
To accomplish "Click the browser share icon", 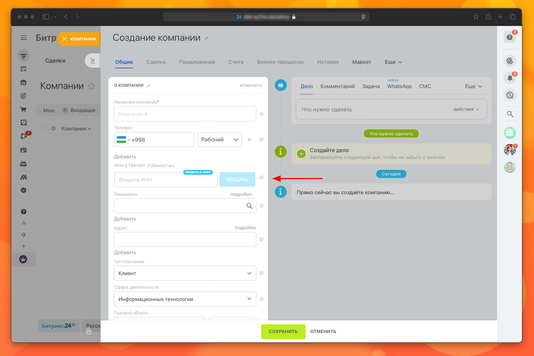I will [x=488, y=17].
